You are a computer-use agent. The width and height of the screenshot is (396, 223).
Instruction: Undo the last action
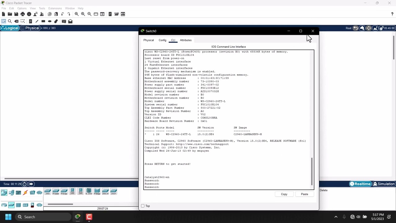pyautogui.click(x=62, y=14)
